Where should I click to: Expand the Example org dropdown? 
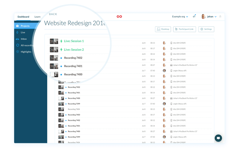click(180, 17)
